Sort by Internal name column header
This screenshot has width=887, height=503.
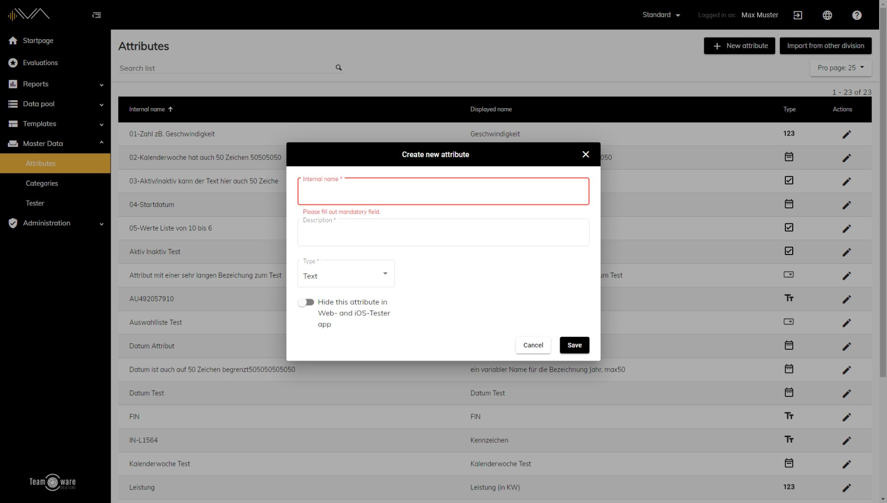pos(151,109)
